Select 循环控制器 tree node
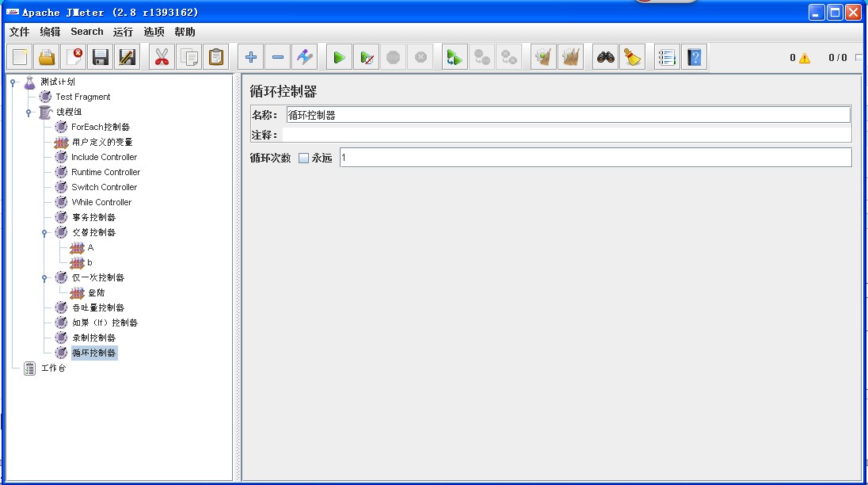The width and height of the screenshot is (868, 485). pyautogui.click(x=93, y=353)
